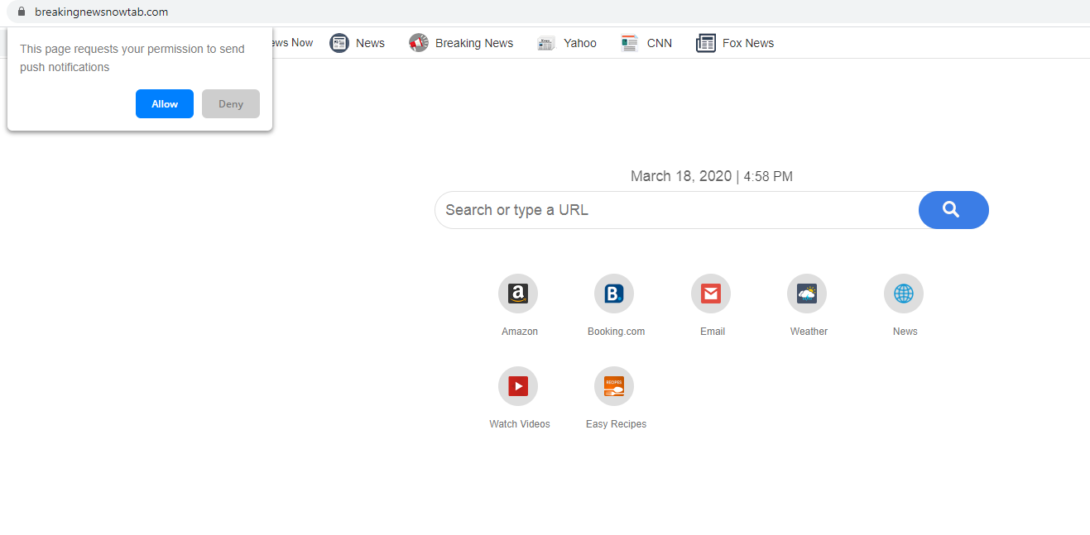
Task: Click the Easy Recipes label
Action: [x=617, y=424]
